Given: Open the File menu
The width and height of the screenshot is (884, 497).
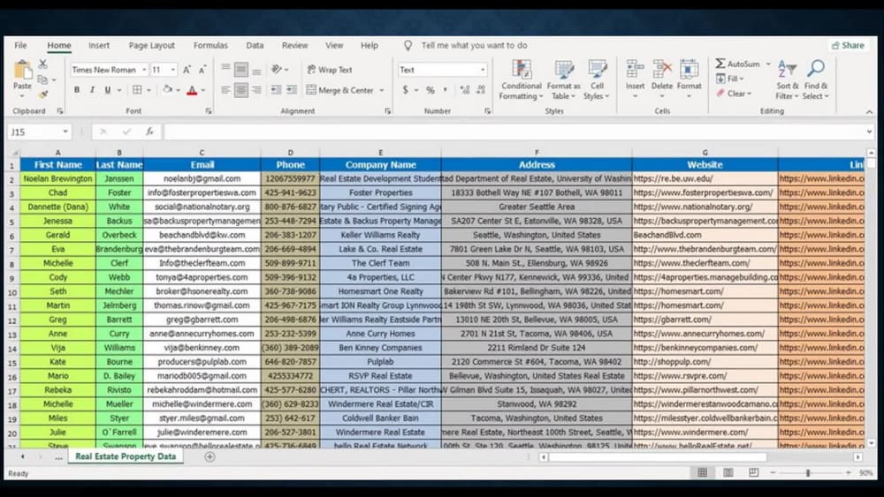Looking at the screenshot, I should pos(20,46).
